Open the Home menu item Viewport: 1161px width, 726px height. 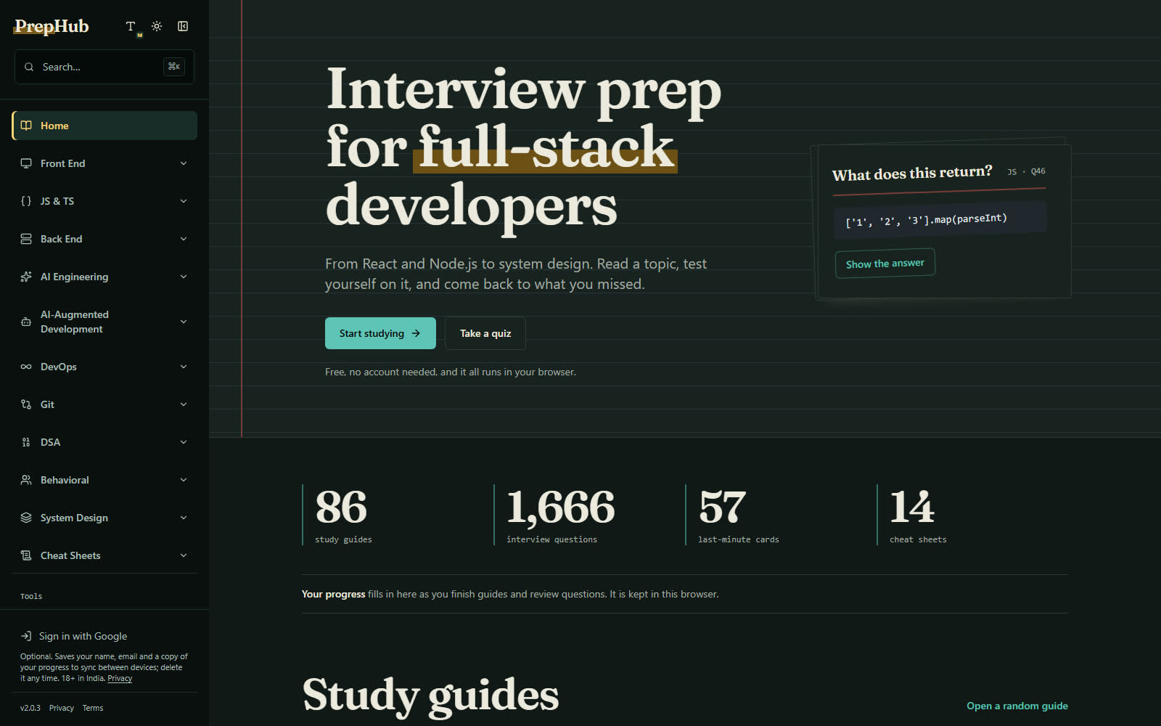pos(104,126)
